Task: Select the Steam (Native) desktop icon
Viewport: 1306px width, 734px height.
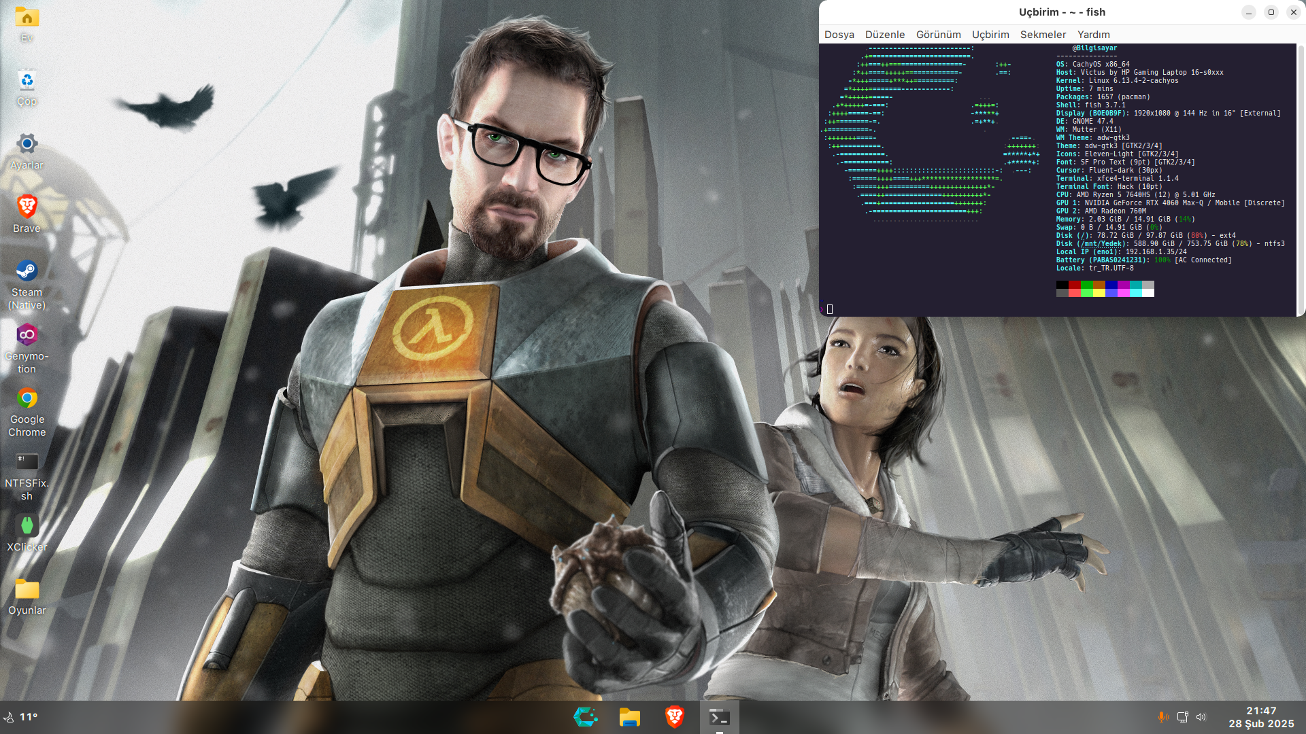Action: point(27,285)
